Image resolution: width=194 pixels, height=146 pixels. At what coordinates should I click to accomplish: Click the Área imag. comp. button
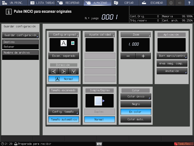coord(172,64)
